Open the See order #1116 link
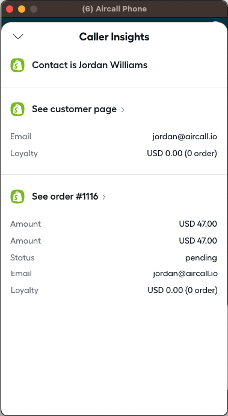 coord(65,197)
